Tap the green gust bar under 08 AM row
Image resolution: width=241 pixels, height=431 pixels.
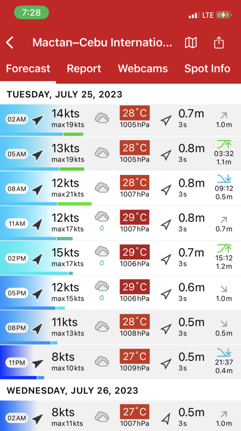point(75,204)
